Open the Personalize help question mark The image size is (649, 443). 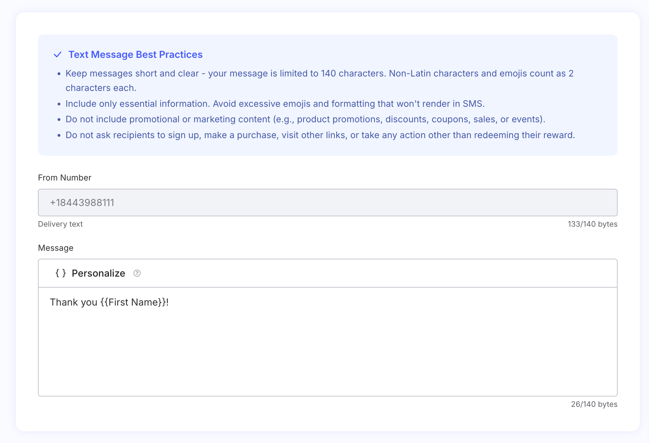[x=137, y=273]
